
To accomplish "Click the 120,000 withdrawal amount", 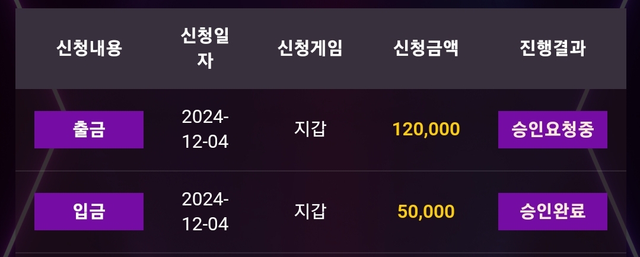I will tap(426, 129).
